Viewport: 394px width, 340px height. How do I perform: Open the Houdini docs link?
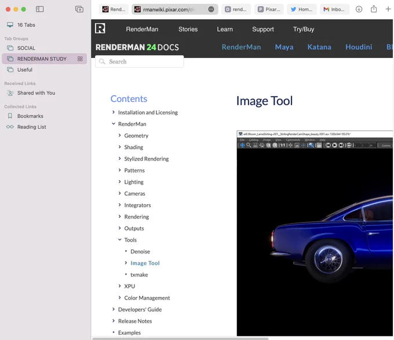359,47
